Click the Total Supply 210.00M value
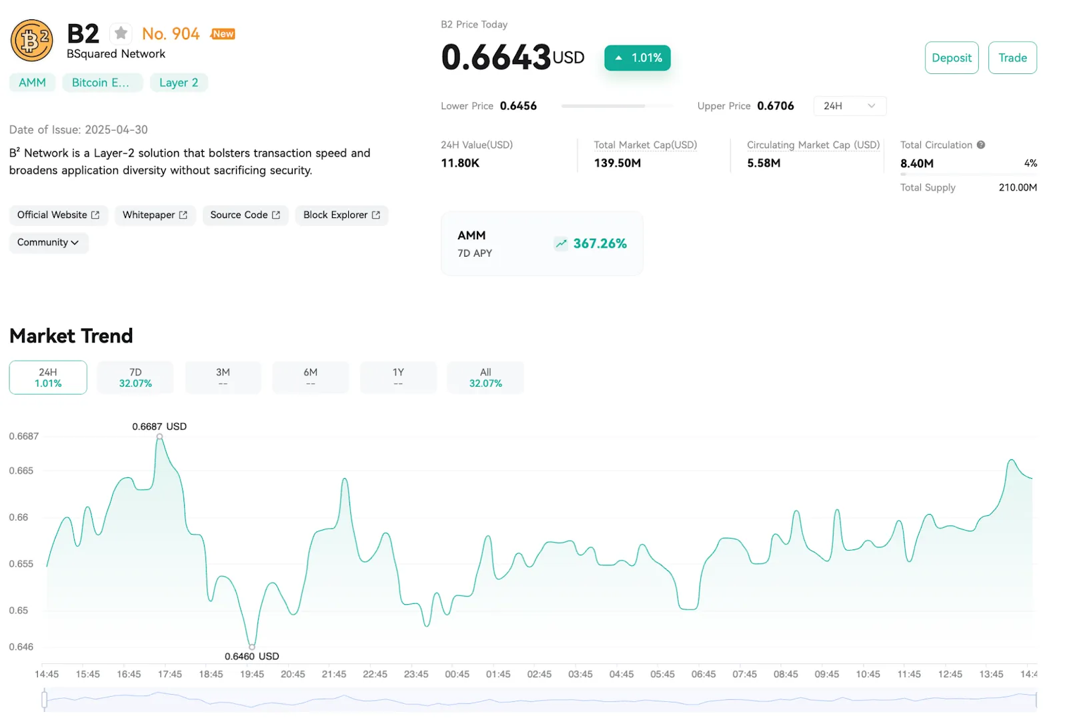Image resolution: width=1067 pixels, height=718 pixels. pyautogui.click(x=1018, y=187)
